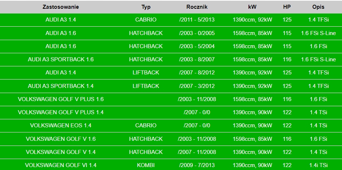342x170 pixels.
Task: Click the CABRIO cell in EOS row
Action: pos(146,125)
